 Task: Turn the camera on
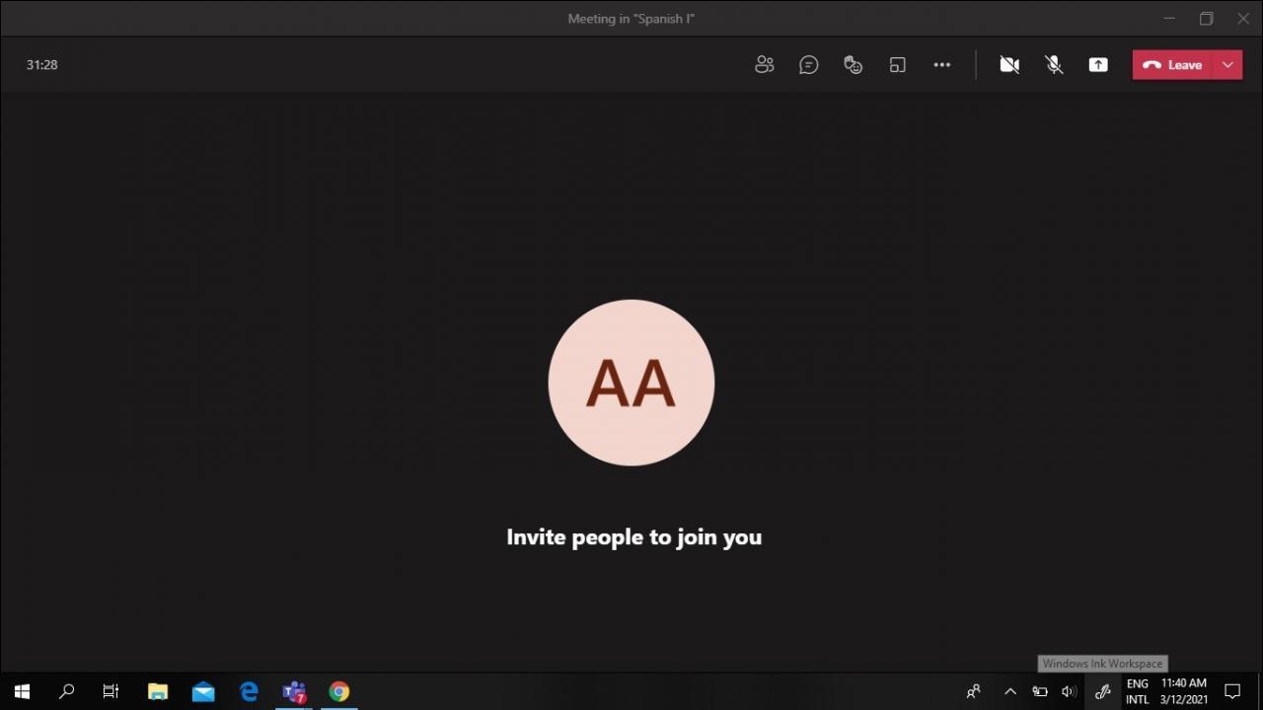pyautogui.click(x=1008, y=65)
